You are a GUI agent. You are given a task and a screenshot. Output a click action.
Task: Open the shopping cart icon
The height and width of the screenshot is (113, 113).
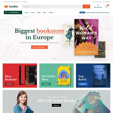(107, 6)
